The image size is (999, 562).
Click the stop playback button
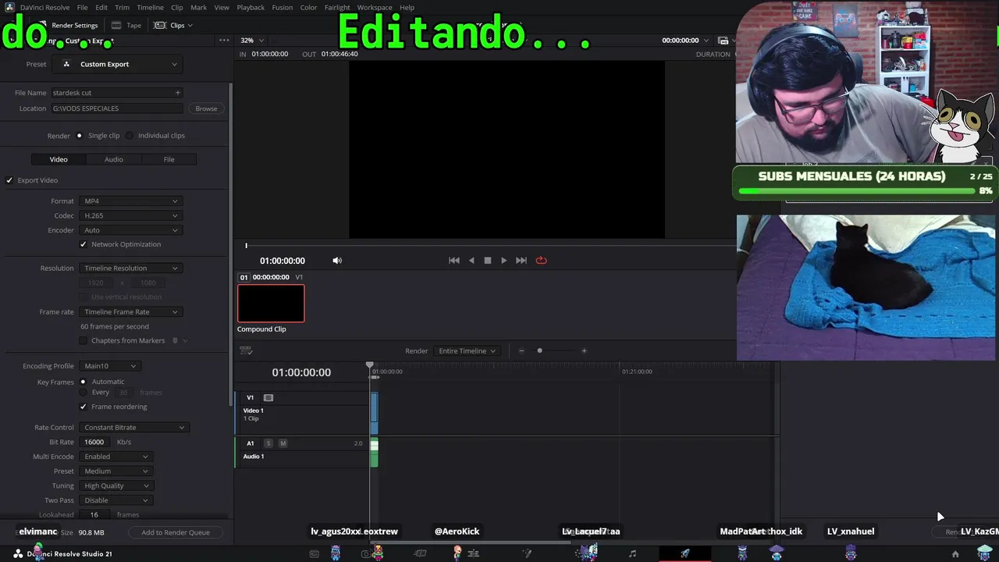pos(488,261)
